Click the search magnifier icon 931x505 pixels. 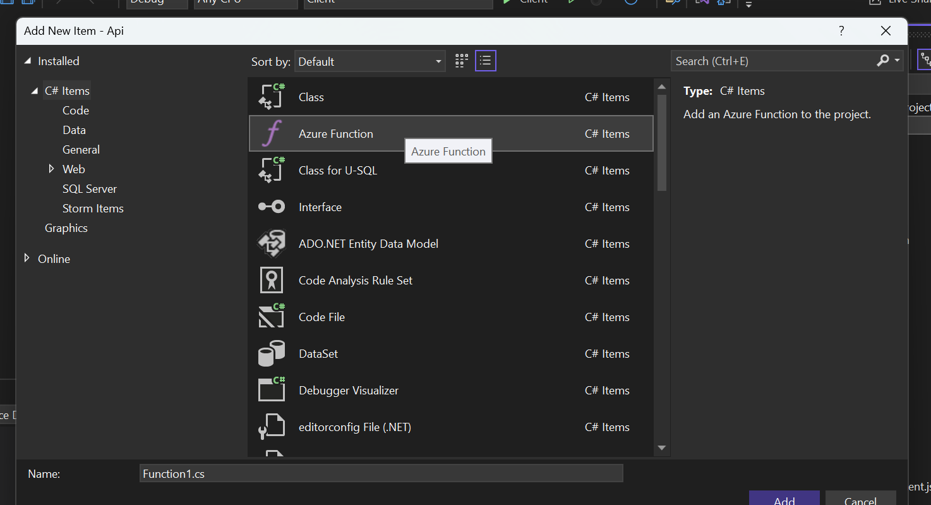pyautogui.click(x=883, y=61)
